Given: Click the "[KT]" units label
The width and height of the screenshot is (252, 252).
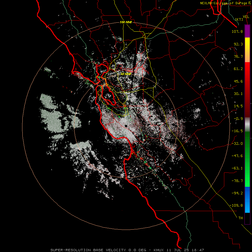Looking at the screenshot, I should click(239, 19).
